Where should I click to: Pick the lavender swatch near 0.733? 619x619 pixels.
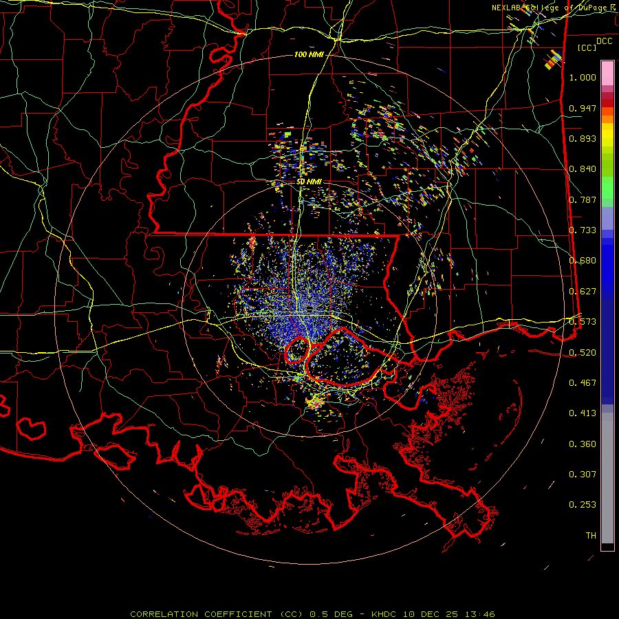point(607,219)
